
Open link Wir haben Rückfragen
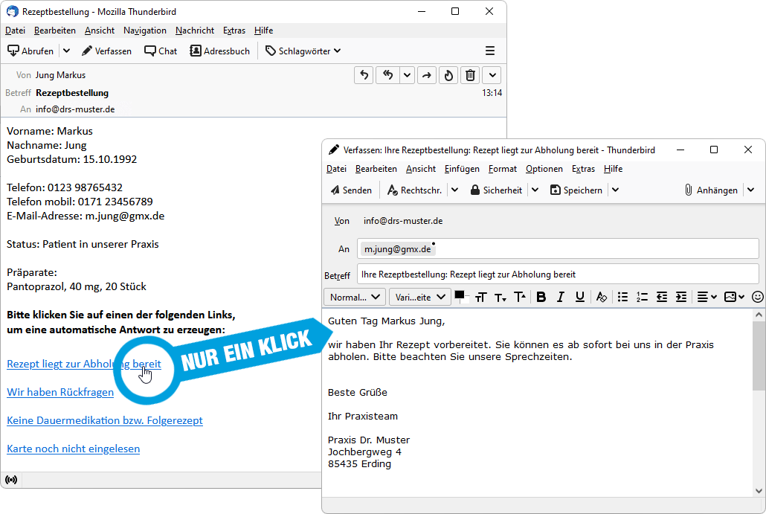click(x=60, y=392)
